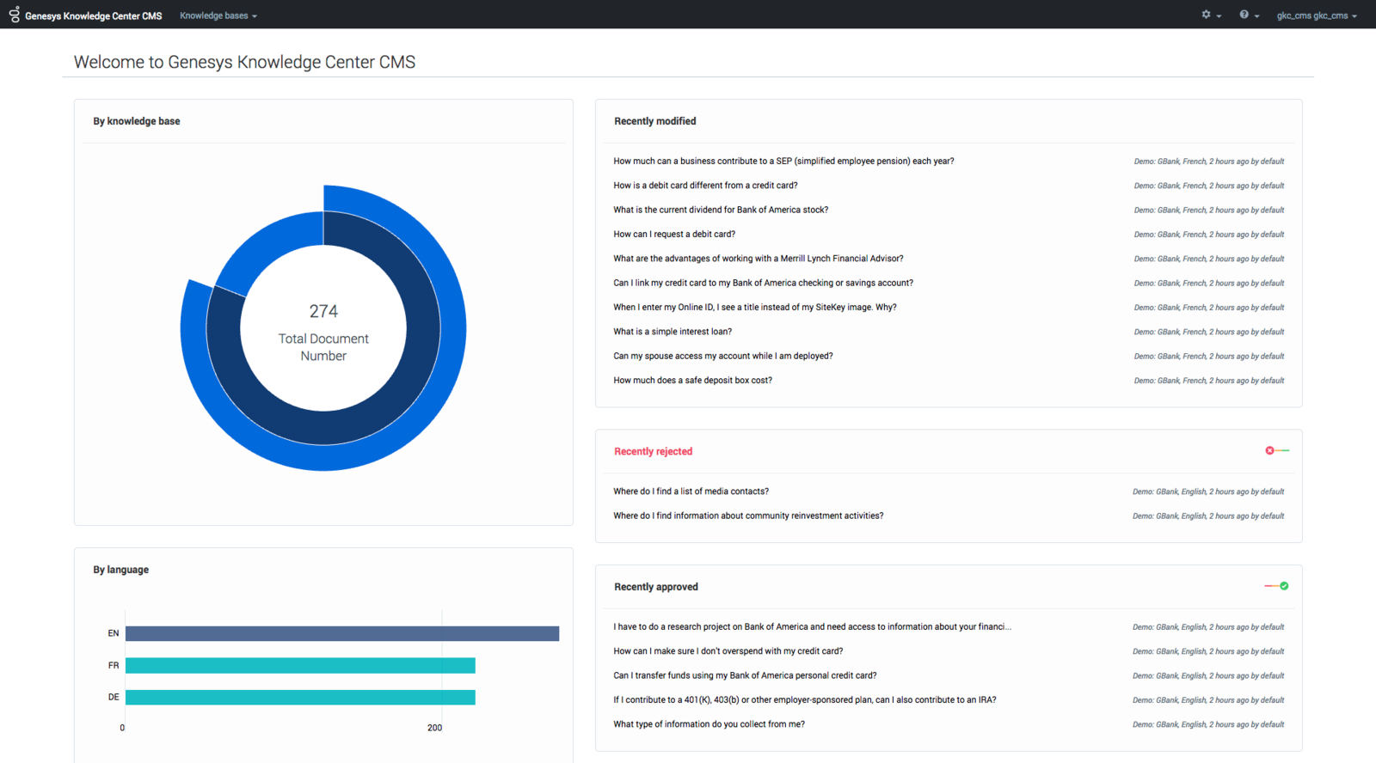Open approved article about overspending credit card

point(728,651)
